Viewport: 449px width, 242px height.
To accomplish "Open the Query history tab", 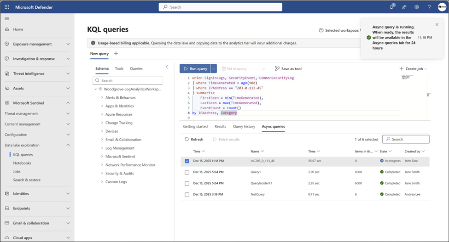I will 244,126.
